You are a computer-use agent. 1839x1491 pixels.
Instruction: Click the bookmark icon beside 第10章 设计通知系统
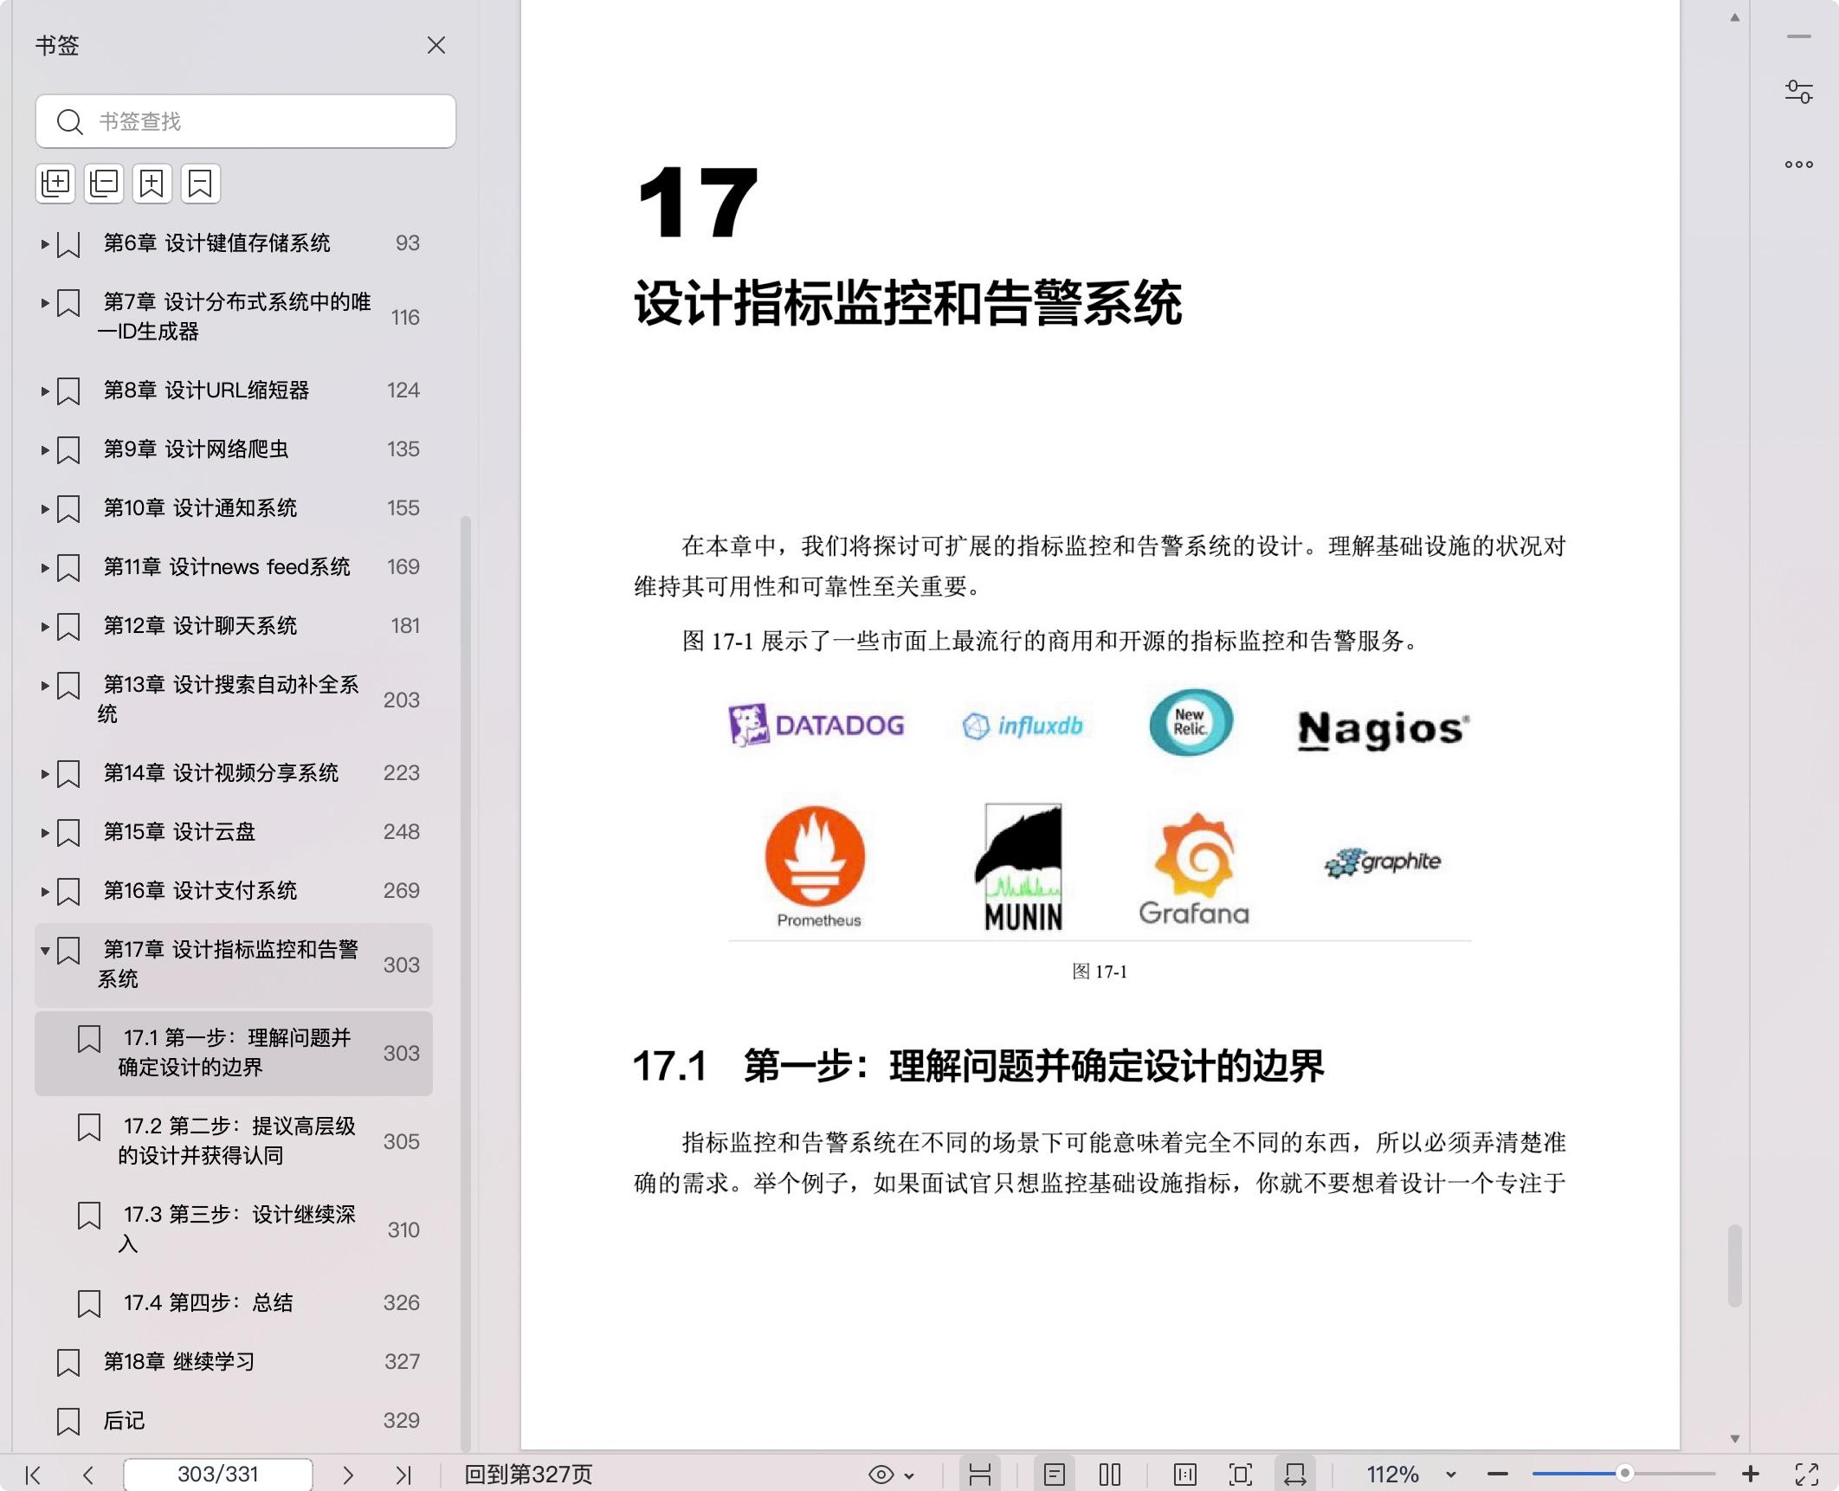click(x=68, y=509)
